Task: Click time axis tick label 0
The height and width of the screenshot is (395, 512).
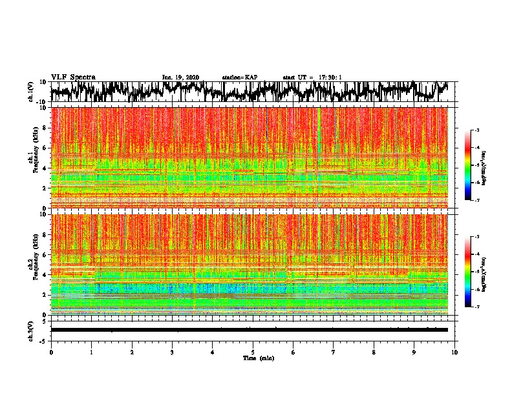Action: [51, 352]
